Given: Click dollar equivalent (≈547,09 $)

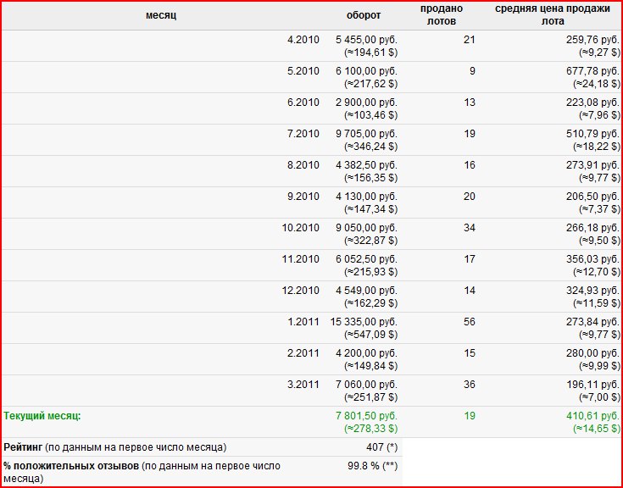Looking at the screenshot, I should (x=370, y=335).
